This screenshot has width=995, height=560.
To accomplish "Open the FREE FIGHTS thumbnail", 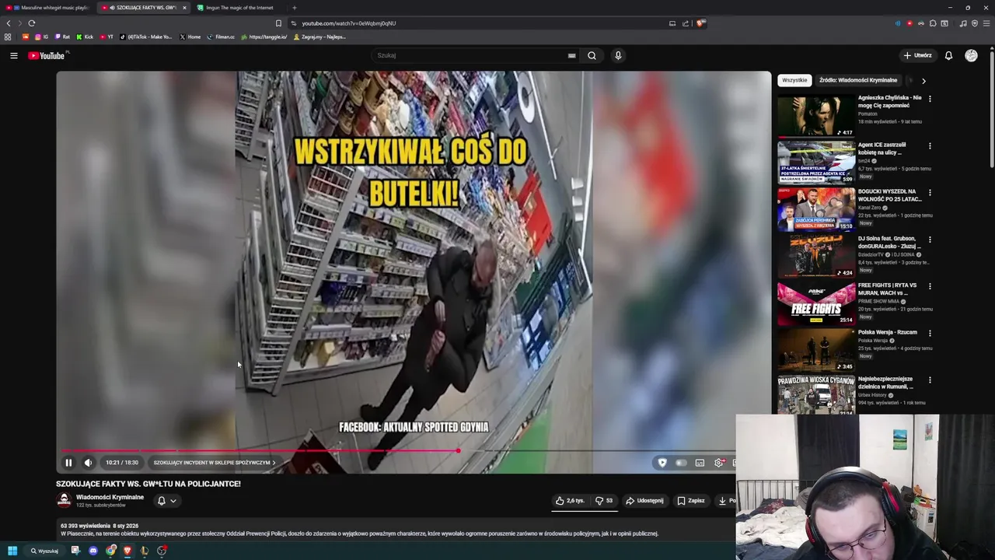I will tap(816, 303).
